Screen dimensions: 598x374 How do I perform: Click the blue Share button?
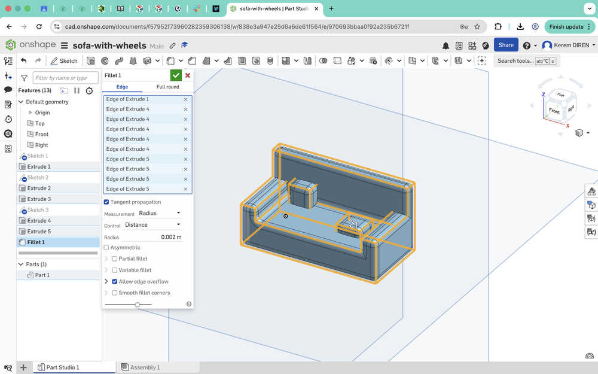point(506,45)
